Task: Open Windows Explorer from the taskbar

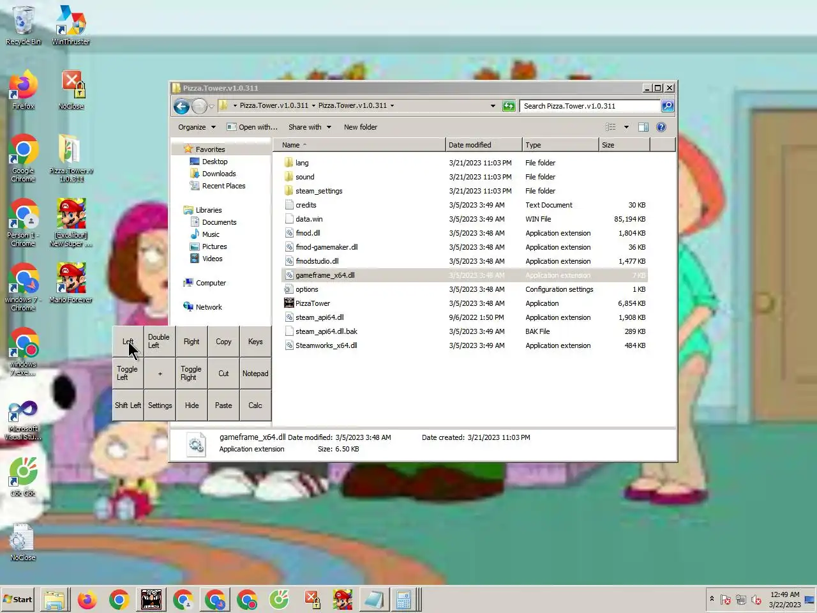Action: coord(55,600)
